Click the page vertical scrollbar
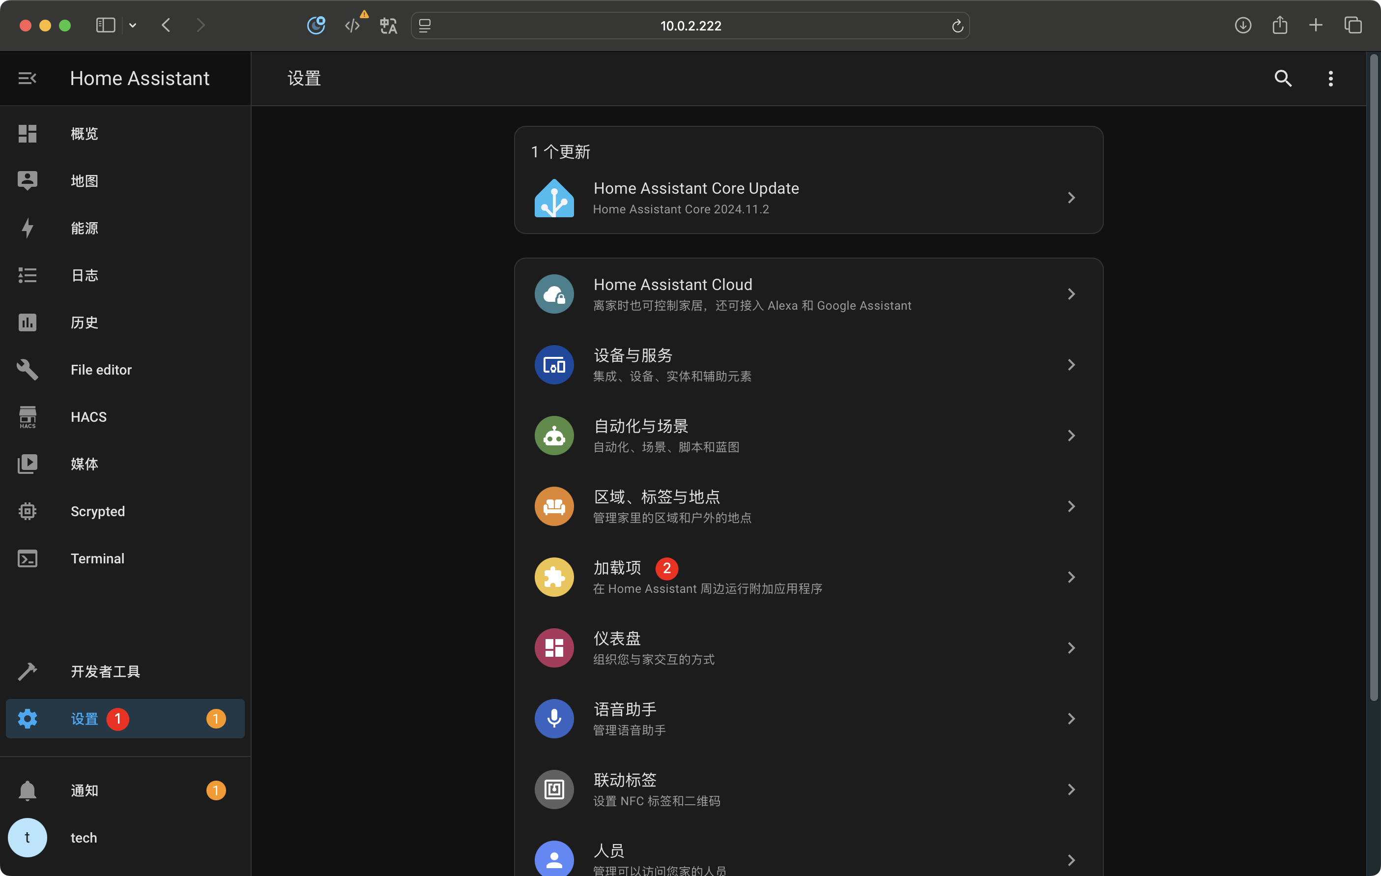This screenshot has height=876, width=1381. point(1374,377)
